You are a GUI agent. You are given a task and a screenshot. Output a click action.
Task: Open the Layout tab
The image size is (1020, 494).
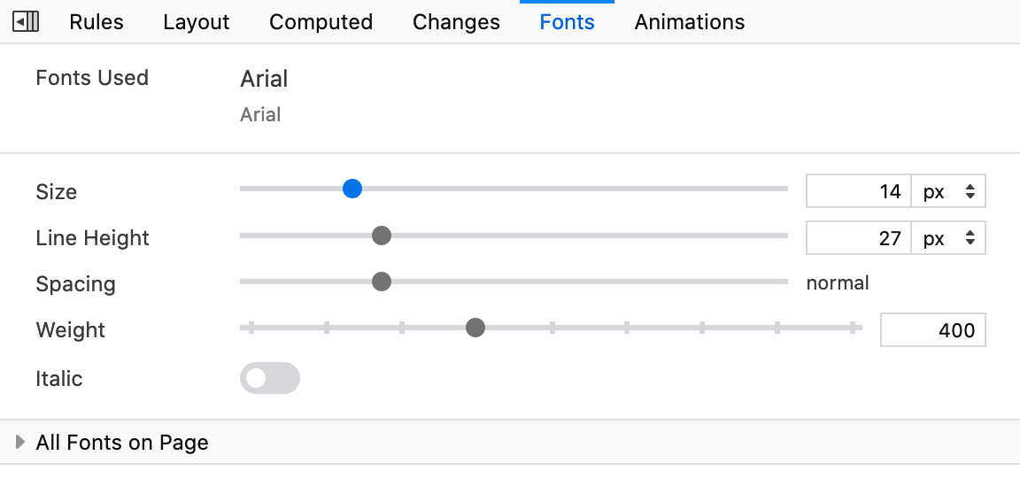click(x=197, y=22)
